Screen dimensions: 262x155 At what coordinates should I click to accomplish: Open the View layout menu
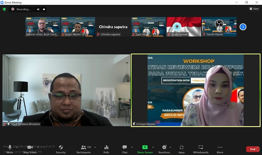(x=254, y=9)
